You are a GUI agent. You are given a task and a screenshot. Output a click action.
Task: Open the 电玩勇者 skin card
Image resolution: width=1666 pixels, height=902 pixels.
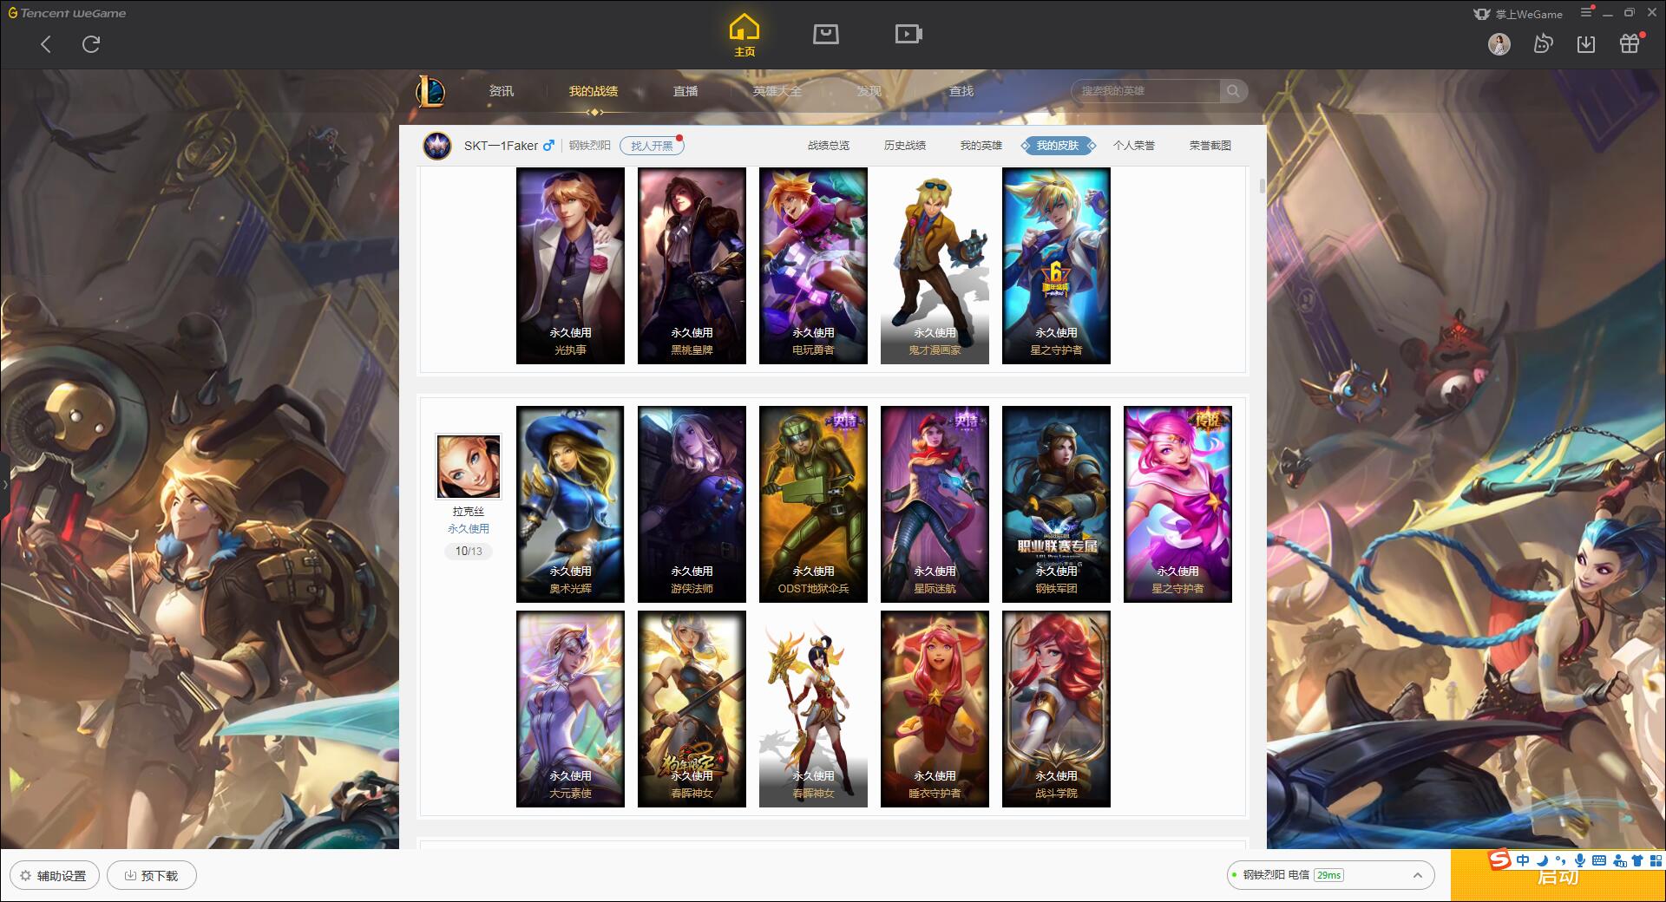tap(813, 265)
